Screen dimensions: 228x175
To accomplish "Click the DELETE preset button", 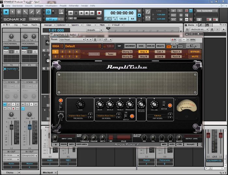I will point(160,46).
